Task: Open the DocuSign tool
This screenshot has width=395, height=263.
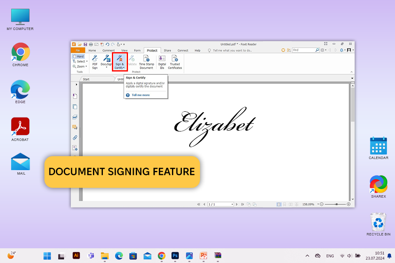Action: [106, 61]
